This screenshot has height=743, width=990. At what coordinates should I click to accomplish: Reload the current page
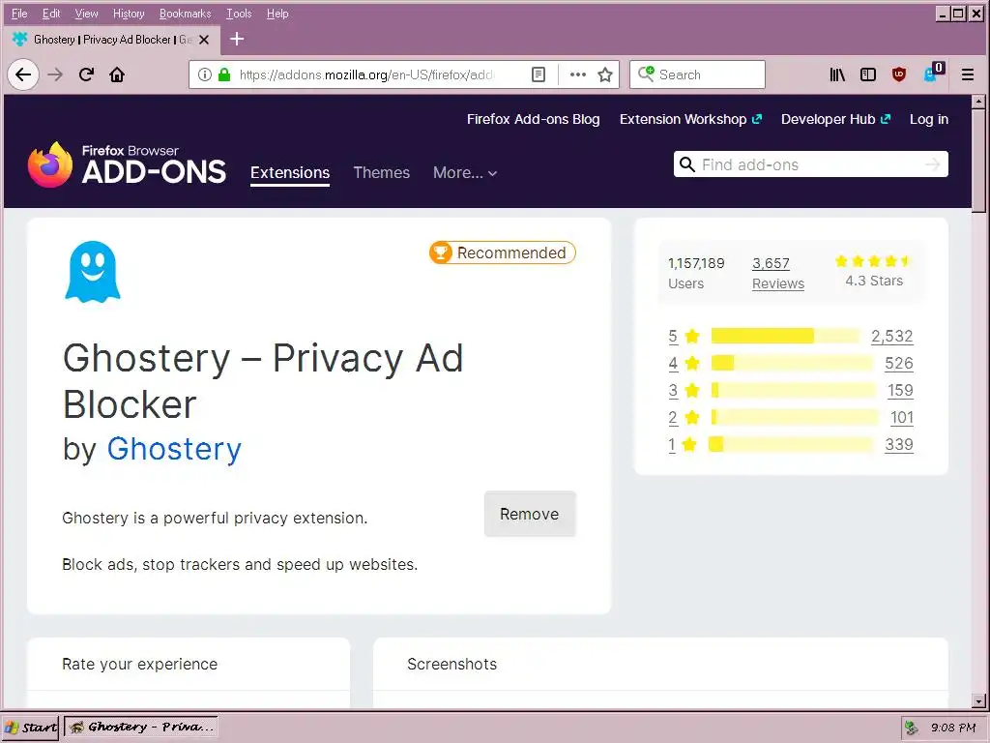pos(86,74)
